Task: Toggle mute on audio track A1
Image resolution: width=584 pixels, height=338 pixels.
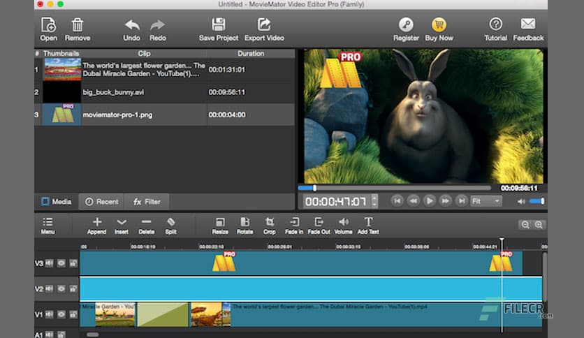Action: (x=49, y=335)
